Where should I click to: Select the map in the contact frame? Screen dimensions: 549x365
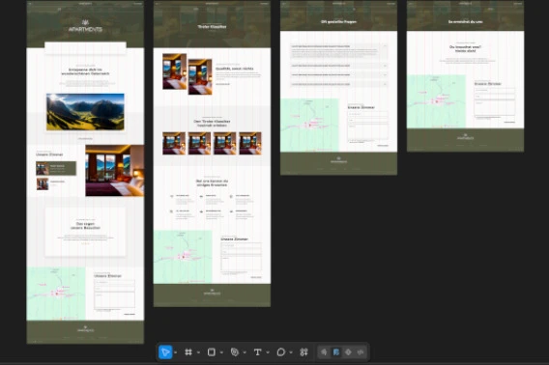point(436,101)
